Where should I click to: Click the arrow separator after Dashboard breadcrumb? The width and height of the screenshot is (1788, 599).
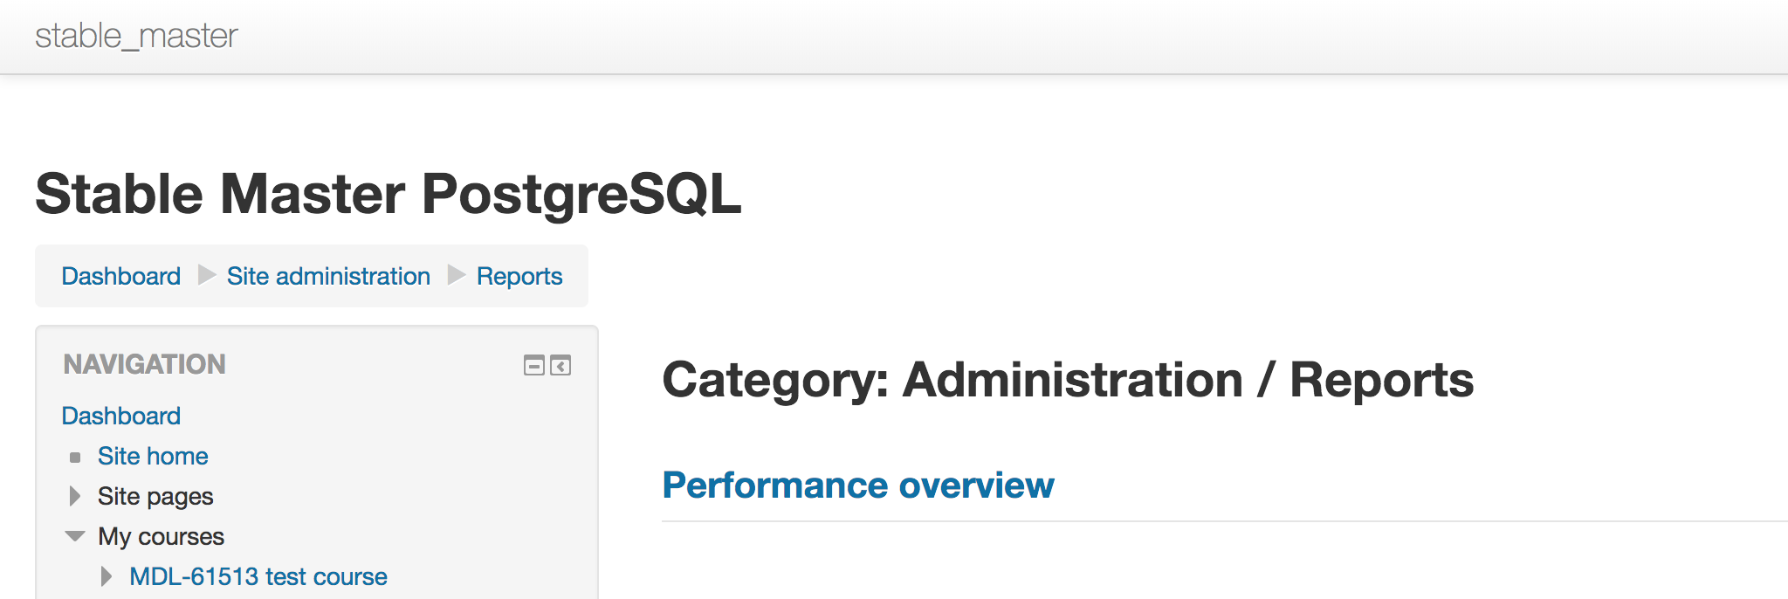click(x=206, y=275)
